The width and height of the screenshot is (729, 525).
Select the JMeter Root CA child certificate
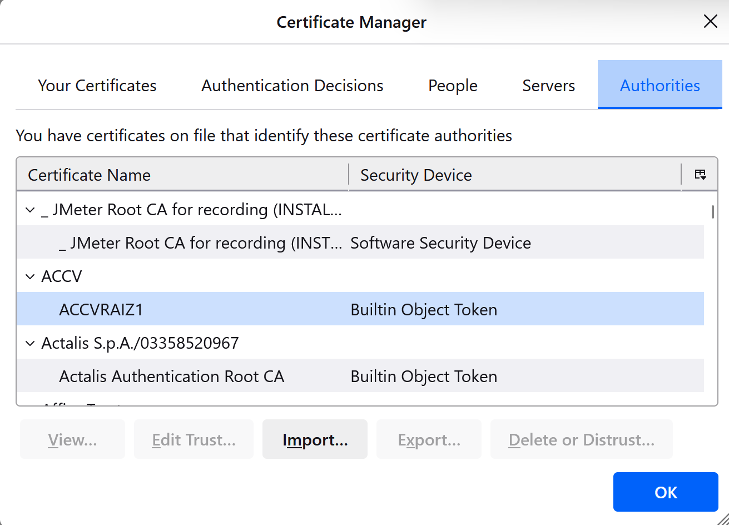(360, 242)
